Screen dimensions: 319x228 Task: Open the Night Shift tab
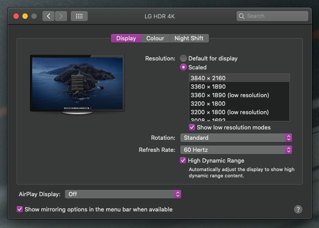click(189, 39)
